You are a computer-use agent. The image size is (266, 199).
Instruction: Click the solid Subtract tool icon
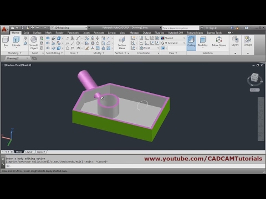tap(48, 43)
